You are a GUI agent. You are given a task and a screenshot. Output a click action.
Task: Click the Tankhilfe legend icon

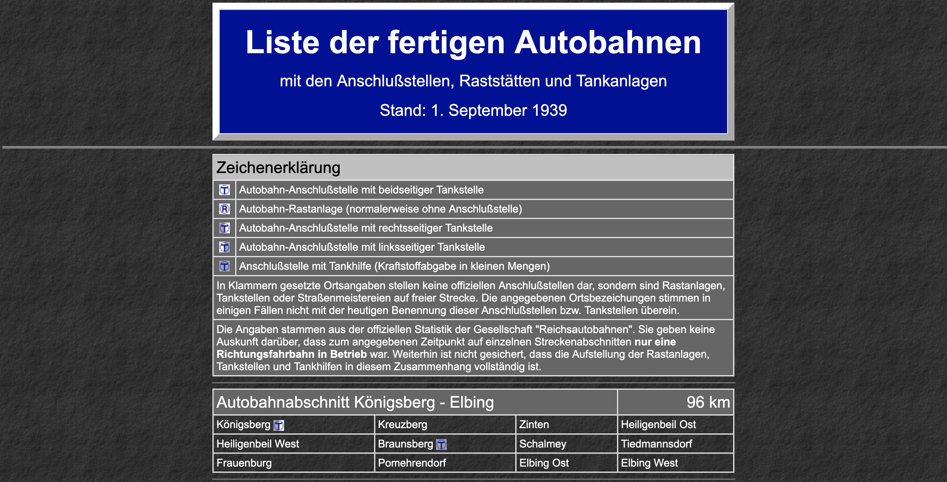224,266
